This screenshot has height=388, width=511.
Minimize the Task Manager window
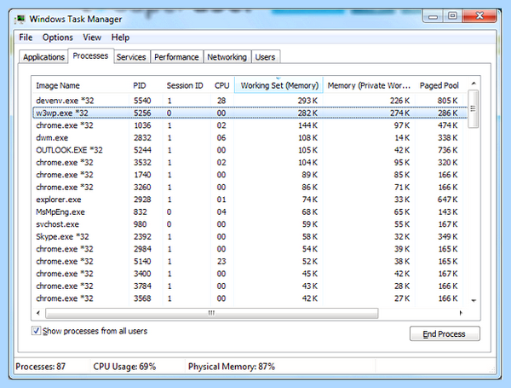pos(433,16)
